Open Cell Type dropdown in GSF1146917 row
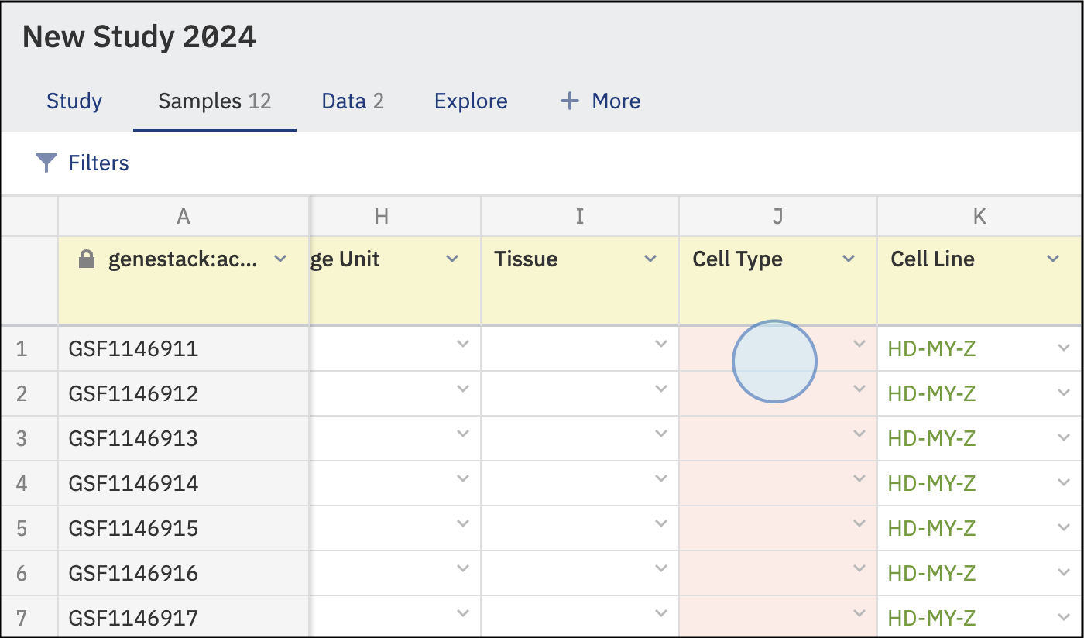This screenshot has width=1084, height=638. coord(859,613)
